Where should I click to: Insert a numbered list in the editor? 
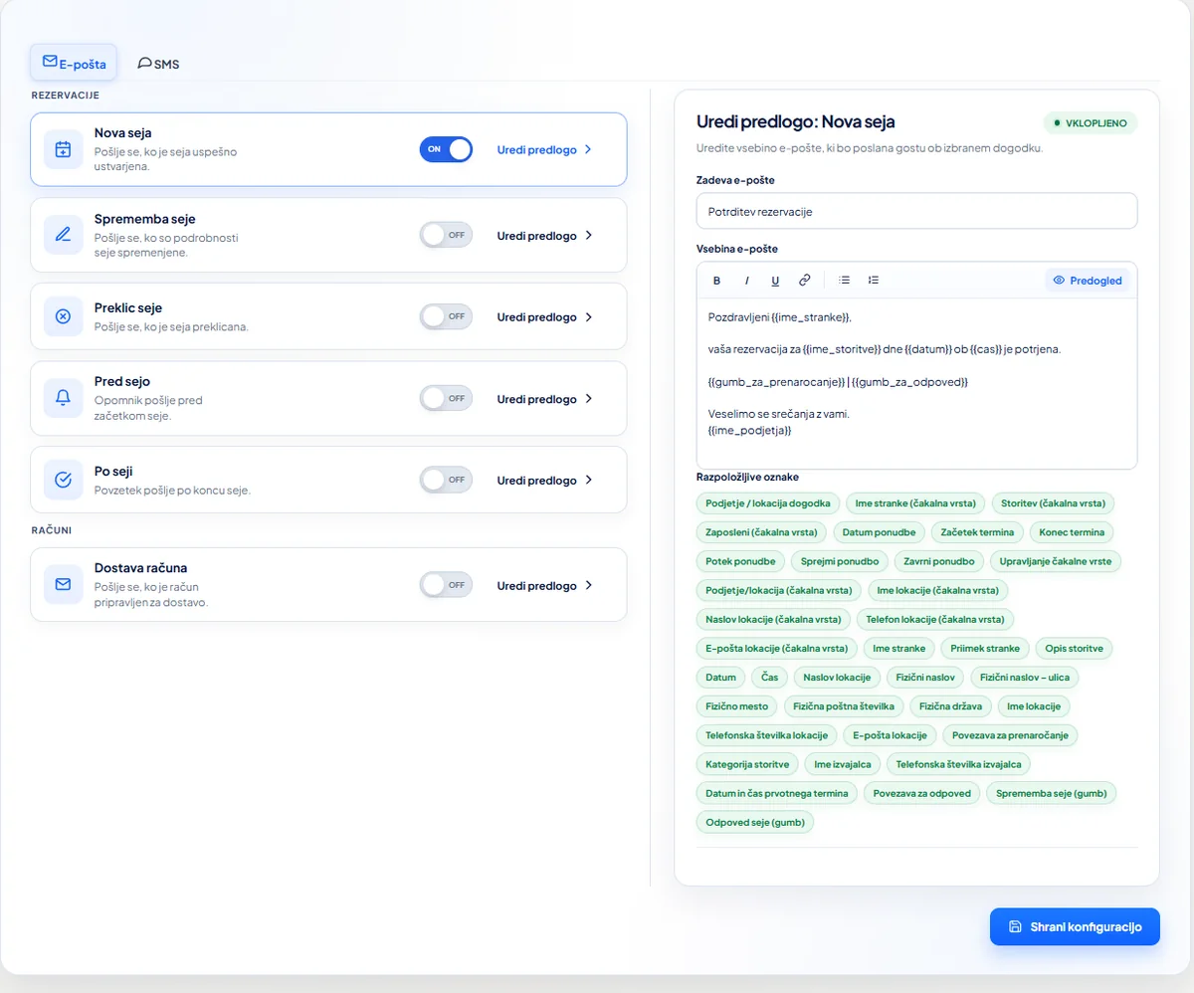[x=874, y=281]
